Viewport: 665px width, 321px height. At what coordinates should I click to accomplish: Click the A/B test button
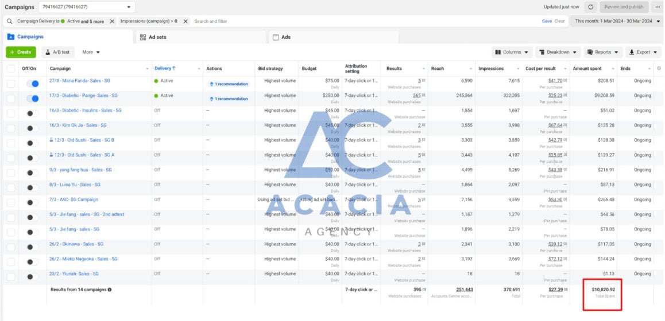57,52
